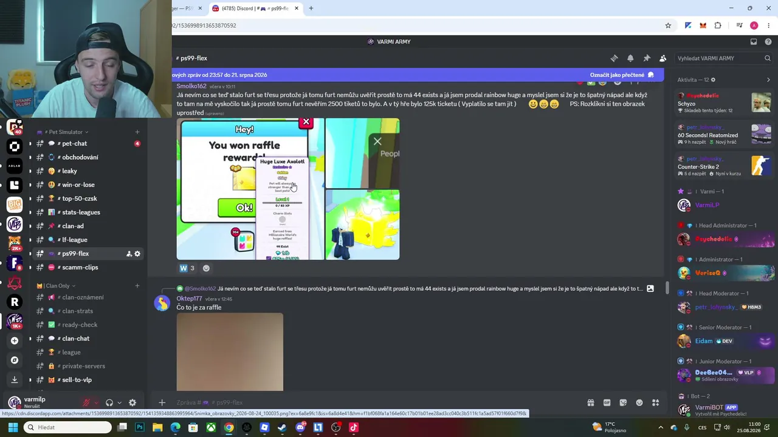Open the Discover servers compass icon
Image resolution: width=778 pixels, height=437 pixels.
pyautogui.click(x=15, y=360)
